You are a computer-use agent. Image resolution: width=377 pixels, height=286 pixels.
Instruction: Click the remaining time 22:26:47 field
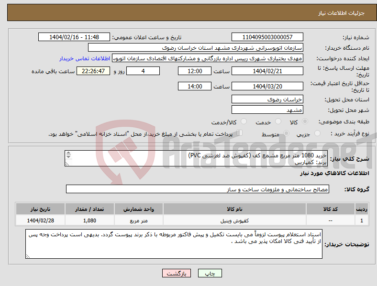coord(93,71)
